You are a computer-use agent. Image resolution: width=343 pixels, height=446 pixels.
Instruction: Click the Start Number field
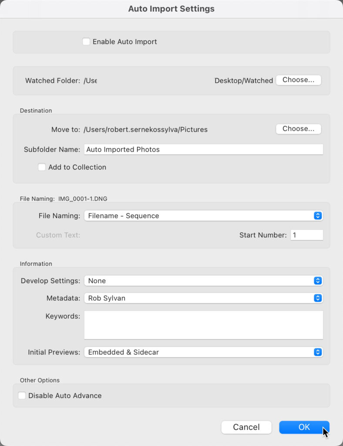306,235
